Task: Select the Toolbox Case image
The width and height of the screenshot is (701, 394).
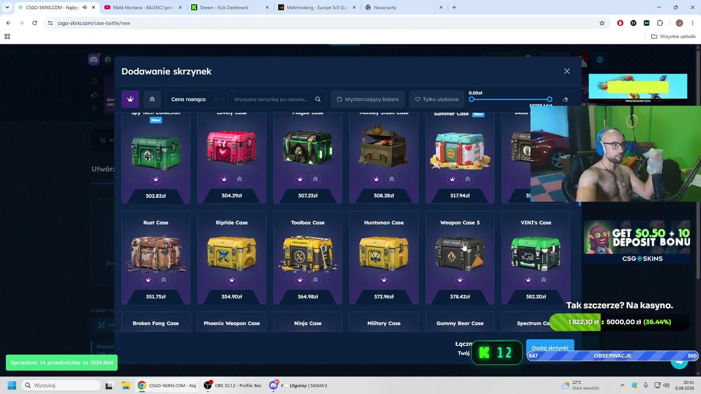Action: [308, 254]
